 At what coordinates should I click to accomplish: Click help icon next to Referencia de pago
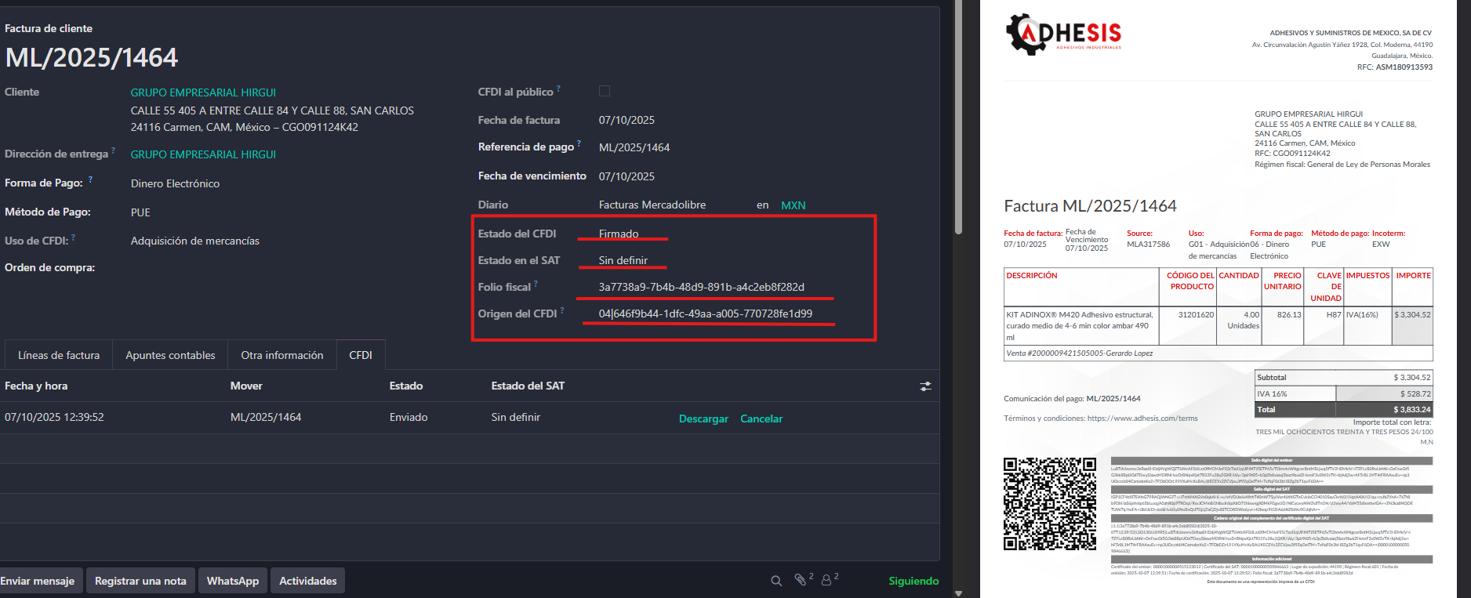[579, 143]
